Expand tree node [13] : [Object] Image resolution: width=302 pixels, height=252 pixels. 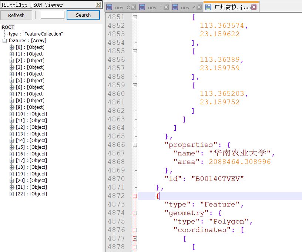tap(11, 134)
